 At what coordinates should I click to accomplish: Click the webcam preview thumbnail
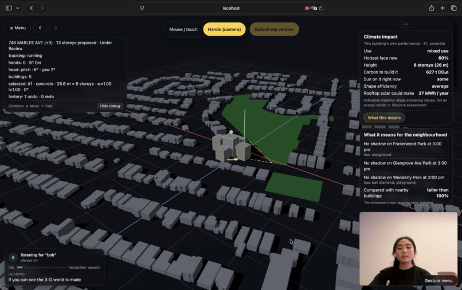point(408,249)
